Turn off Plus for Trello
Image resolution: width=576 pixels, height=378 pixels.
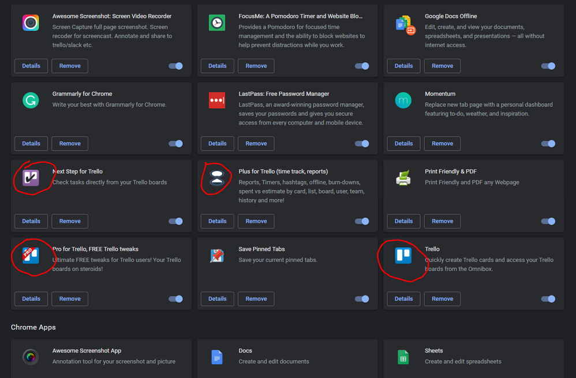pyautogui.click(x=362, y=221)
